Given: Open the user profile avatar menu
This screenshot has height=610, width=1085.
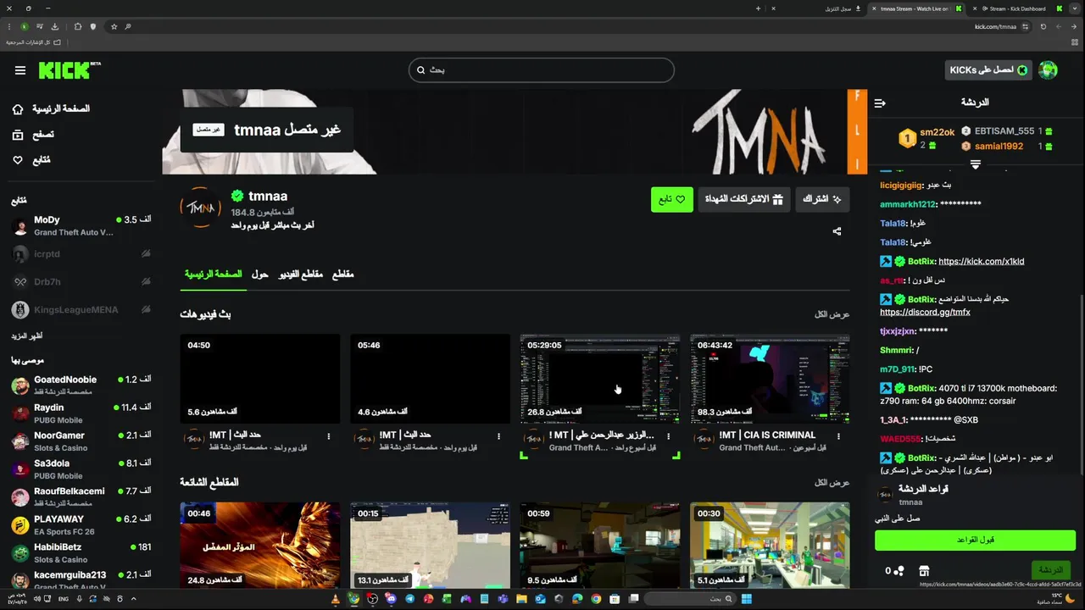Looking at the screenshot, I should [x=1049, y=70].
